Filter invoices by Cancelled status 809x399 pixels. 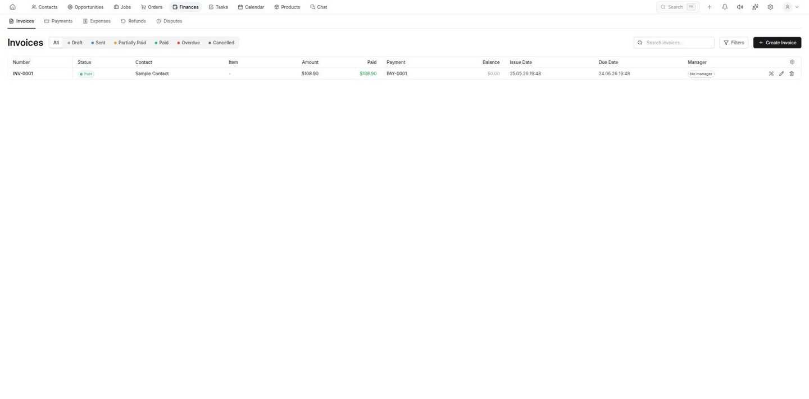[x=221, y=43]
